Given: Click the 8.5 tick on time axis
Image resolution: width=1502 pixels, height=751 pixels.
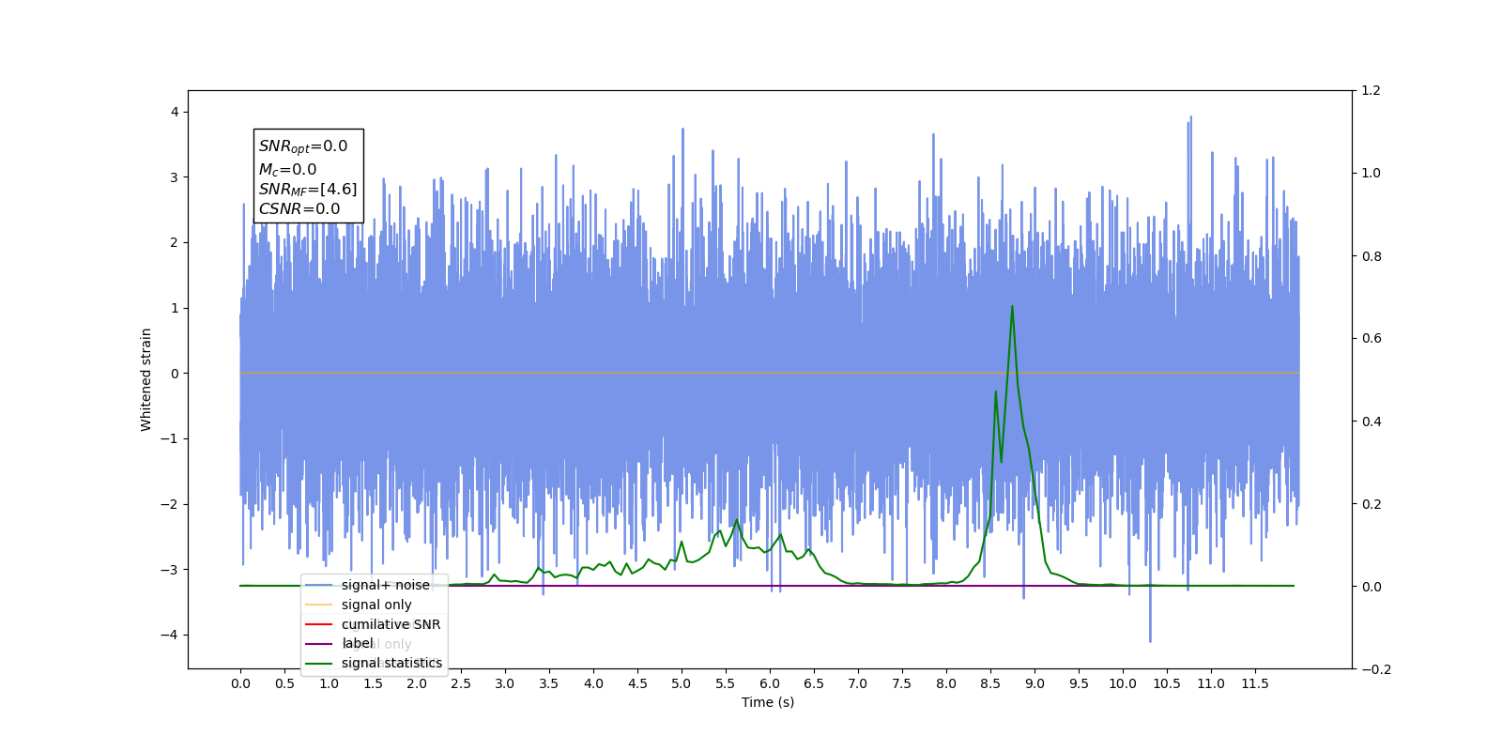Looking at the screenshot, I should tap(990, 683).
